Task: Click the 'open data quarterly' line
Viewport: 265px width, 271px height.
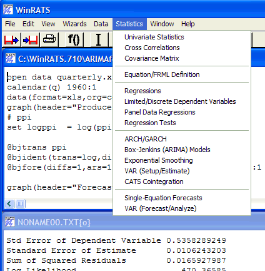Action: pyautogui.click(x=59, y=78)
